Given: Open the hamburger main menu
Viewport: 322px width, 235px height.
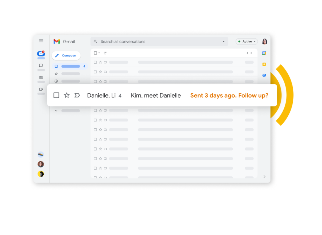Looking at the screenshot, I should click(x=41, y=41).
